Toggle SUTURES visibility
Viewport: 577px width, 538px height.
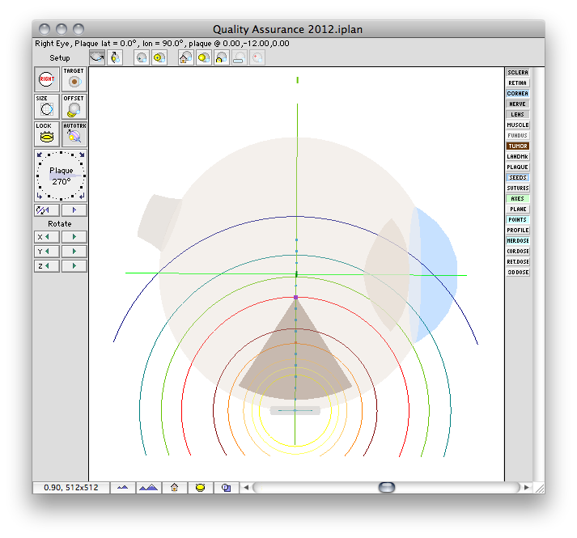[518, 188]
